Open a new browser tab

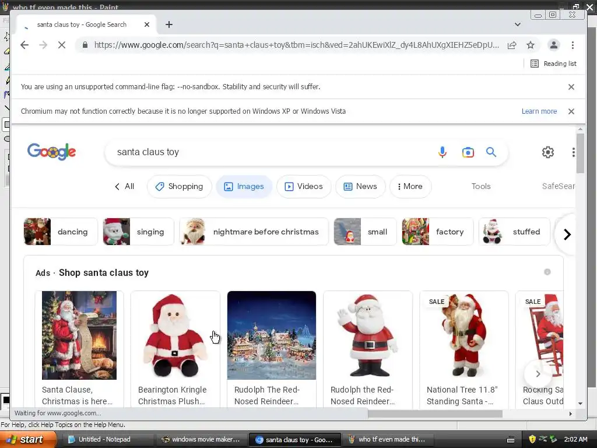click(169, 24)
